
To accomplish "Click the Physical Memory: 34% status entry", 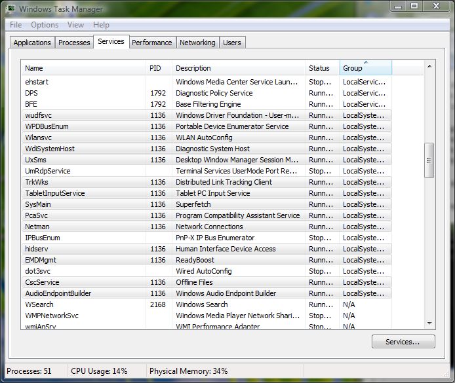I will point(188,371).
